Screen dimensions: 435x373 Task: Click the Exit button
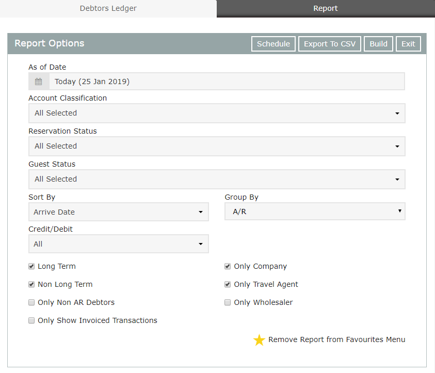[408, 44]
